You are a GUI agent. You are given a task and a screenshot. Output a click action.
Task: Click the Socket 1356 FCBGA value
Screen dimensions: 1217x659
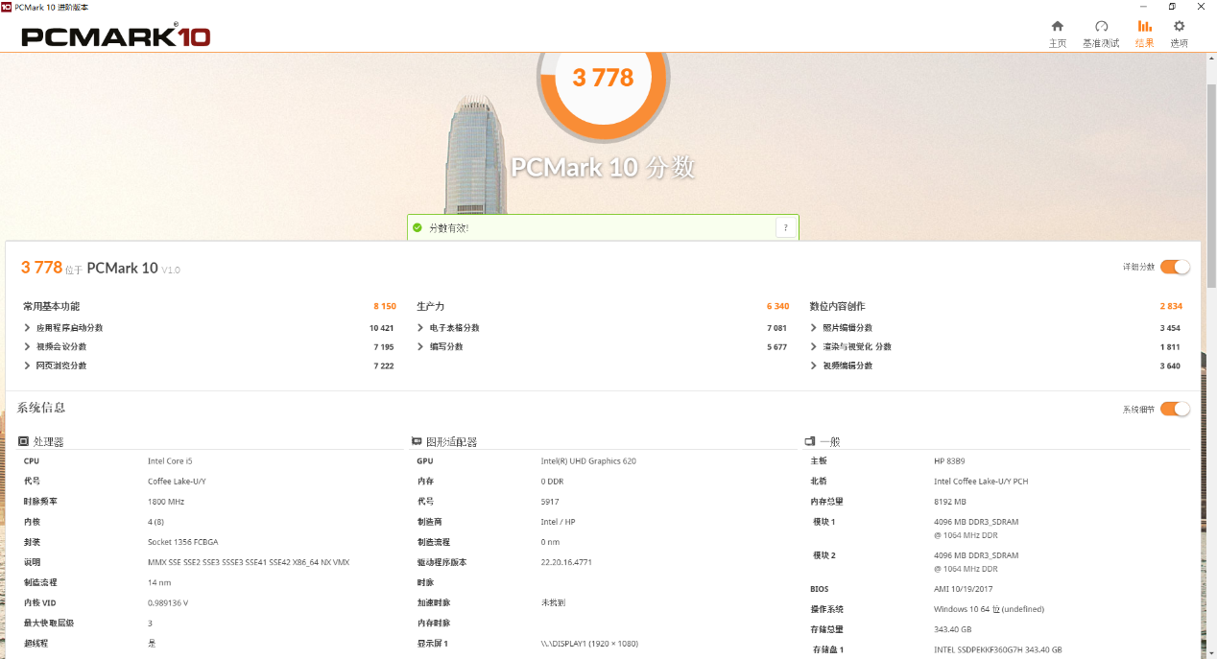click(182, 542)
